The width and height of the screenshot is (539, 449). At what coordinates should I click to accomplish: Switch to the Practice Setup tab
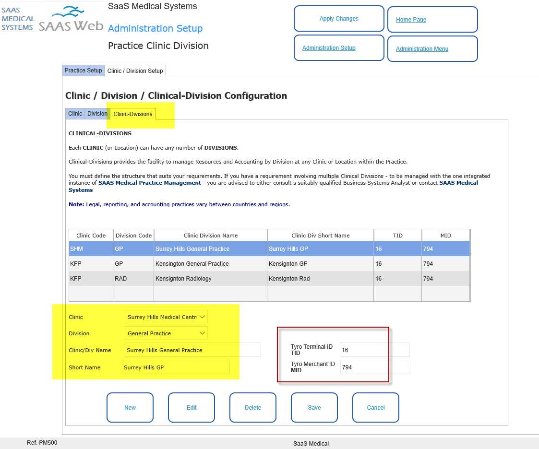click(83, 71)
